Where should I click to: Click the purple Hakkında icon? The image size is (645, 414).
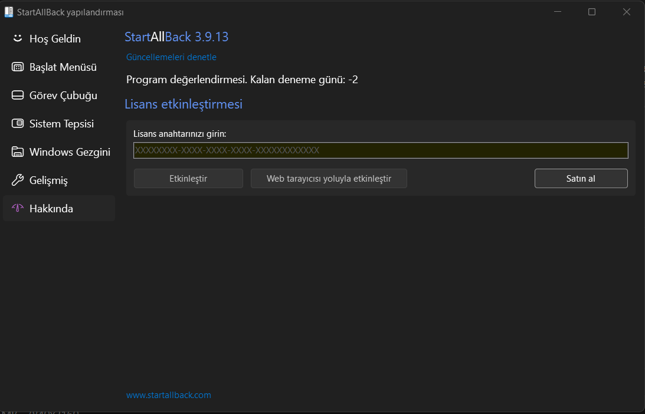click(17, 208)
